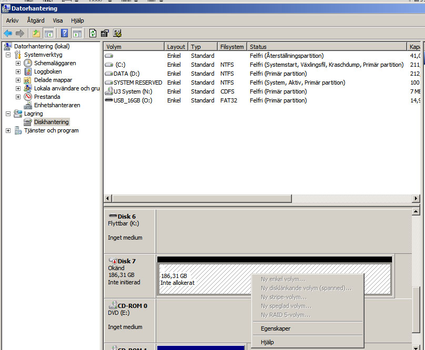The height and width of the screenshot is (350, 425).
Task: Click the Lagring storage icon
Action: click(x=18, y=114)
